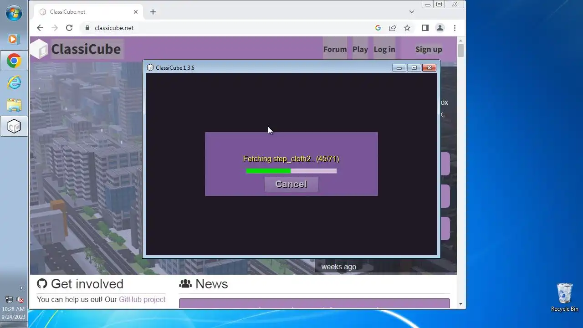This screenshot has width=583, height=328.
Task: Switch to Chrome taskbar icon
Action: click(14, 61)
